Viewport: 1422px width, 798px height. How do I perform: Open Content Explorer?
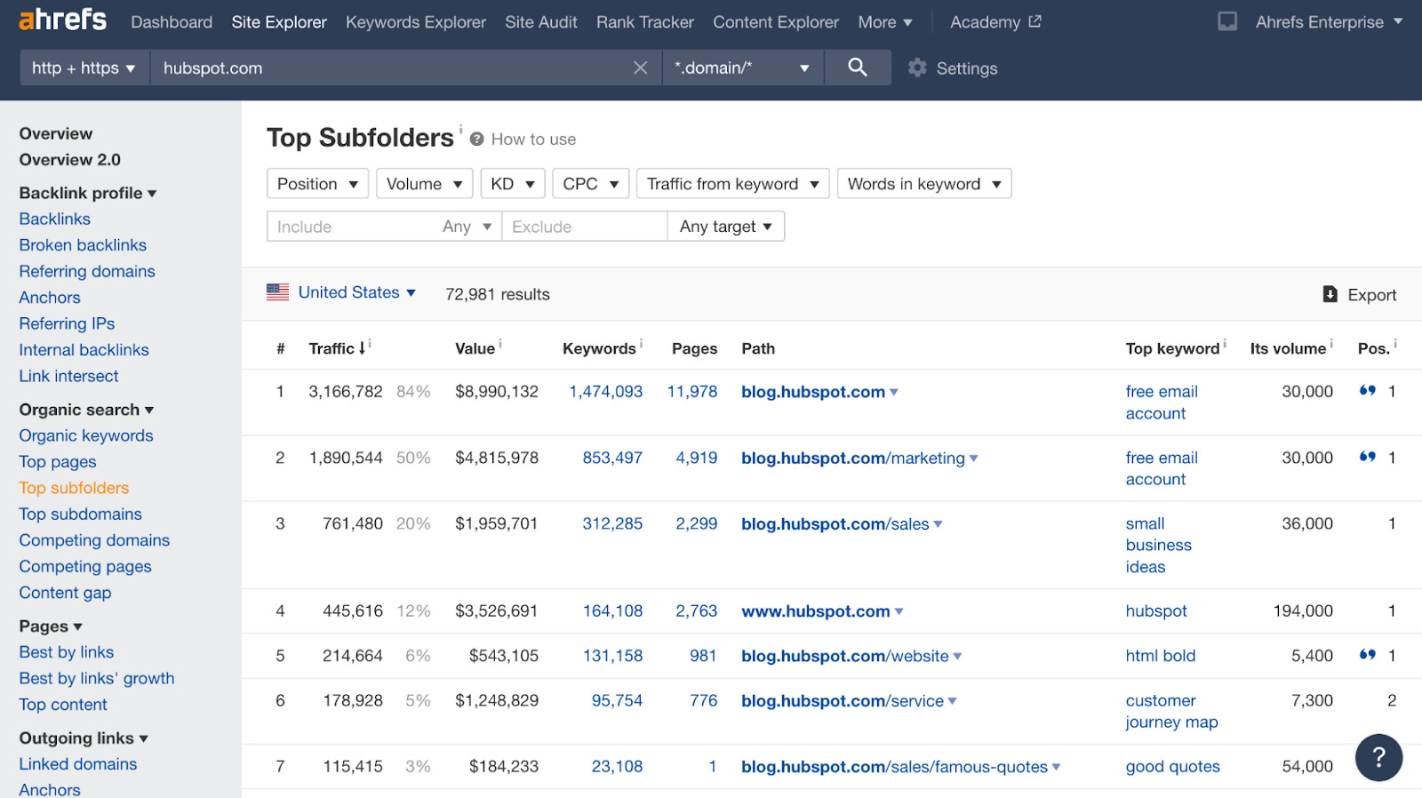(x=776, y=22)
